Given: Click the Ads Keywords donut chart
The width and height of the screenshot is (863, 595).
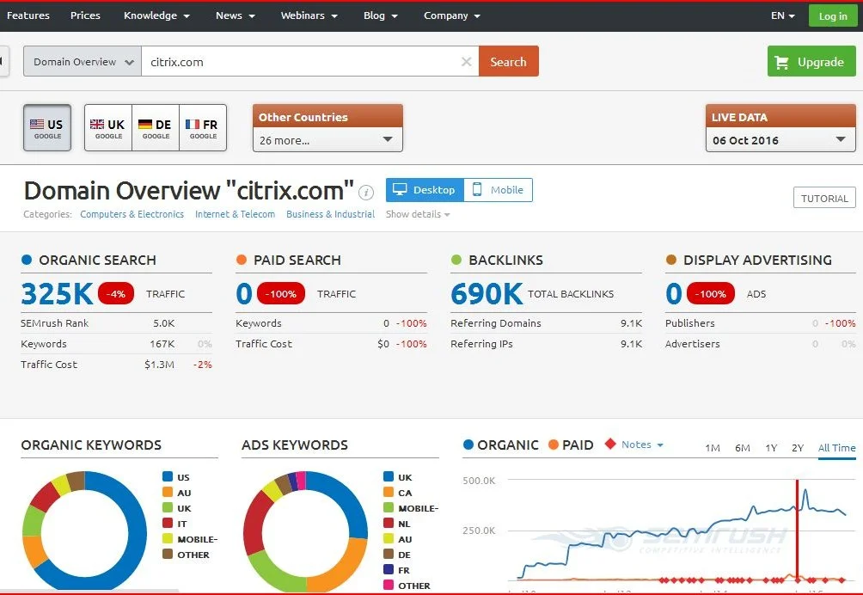Looking at the screenshot, I should (x=305, y=533).
